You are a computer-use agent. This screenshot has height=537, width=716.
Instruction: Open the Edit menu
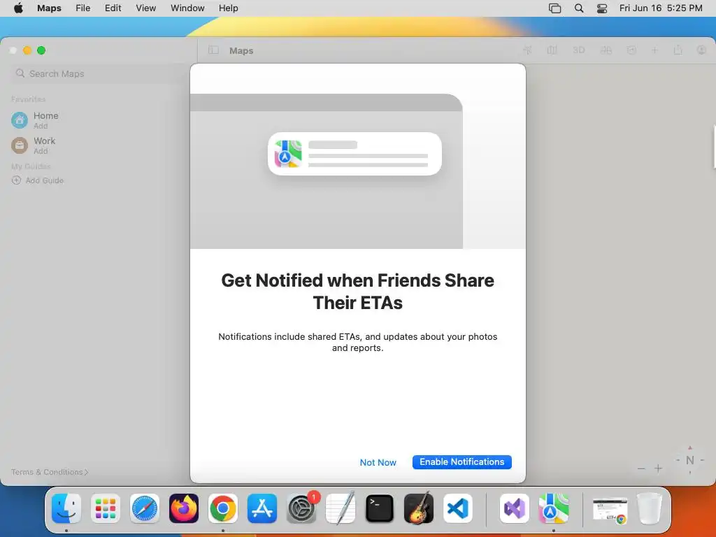[113, 8]
